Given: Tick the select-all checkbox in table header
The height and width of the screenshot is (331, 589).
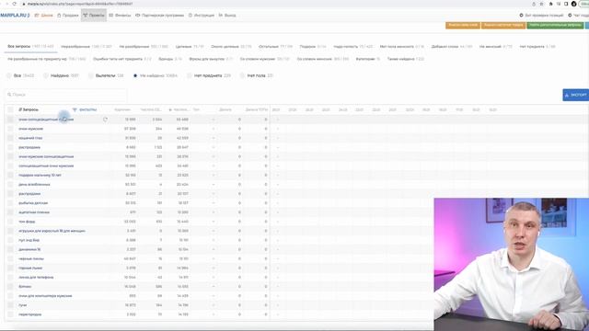Looking at the screenshot, I should coord(10,109).
